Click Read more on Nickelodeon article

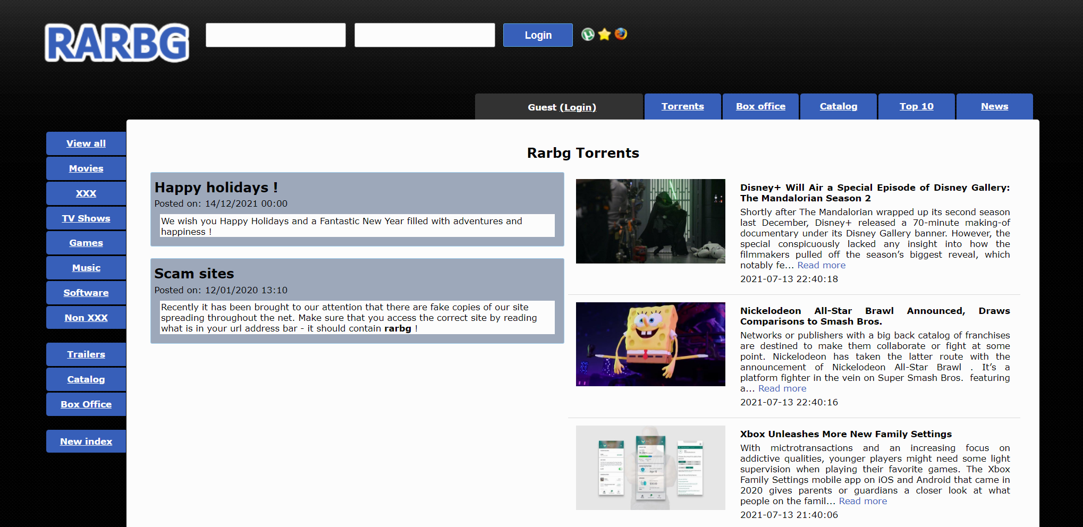click(782, 388)
